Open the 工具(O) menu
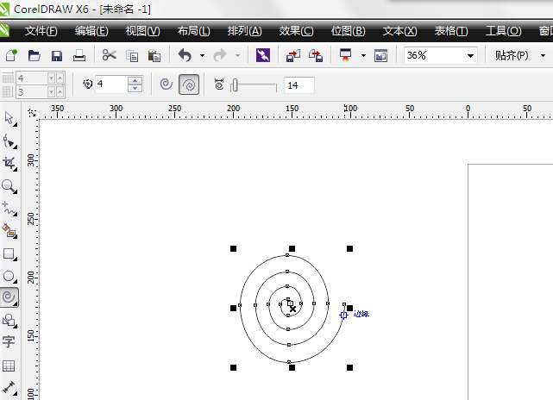 [x=503, y=31]
